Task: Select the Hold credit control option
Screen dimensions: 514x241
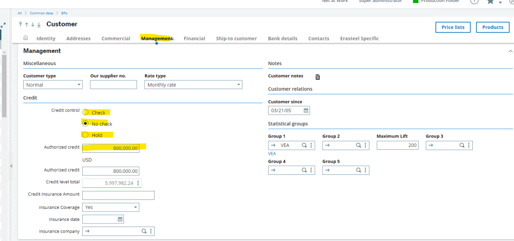Action: coord(86,135)
